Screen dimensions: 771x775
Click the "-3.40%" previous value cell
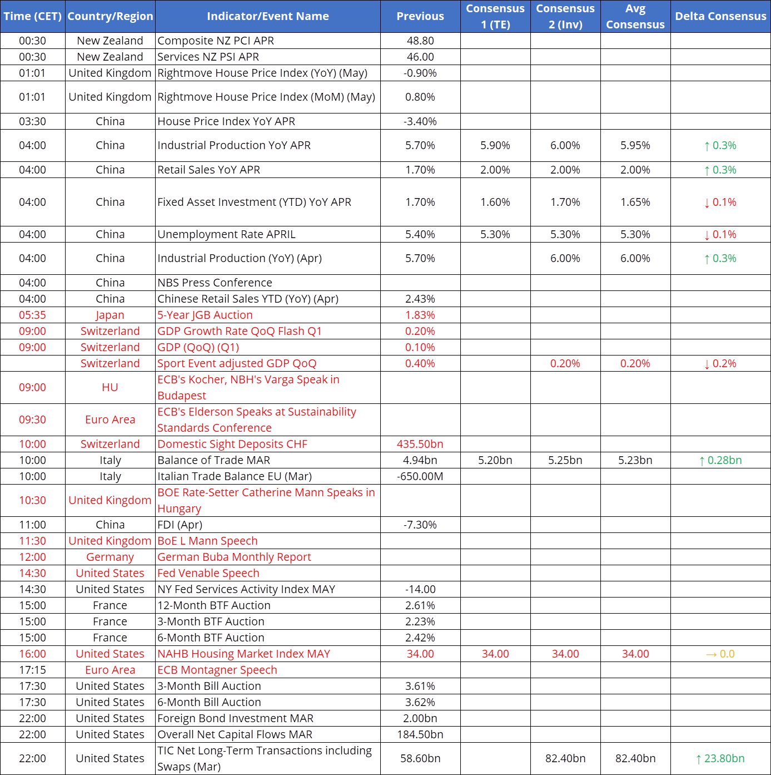pyautogui.click(x=420, y=121)
